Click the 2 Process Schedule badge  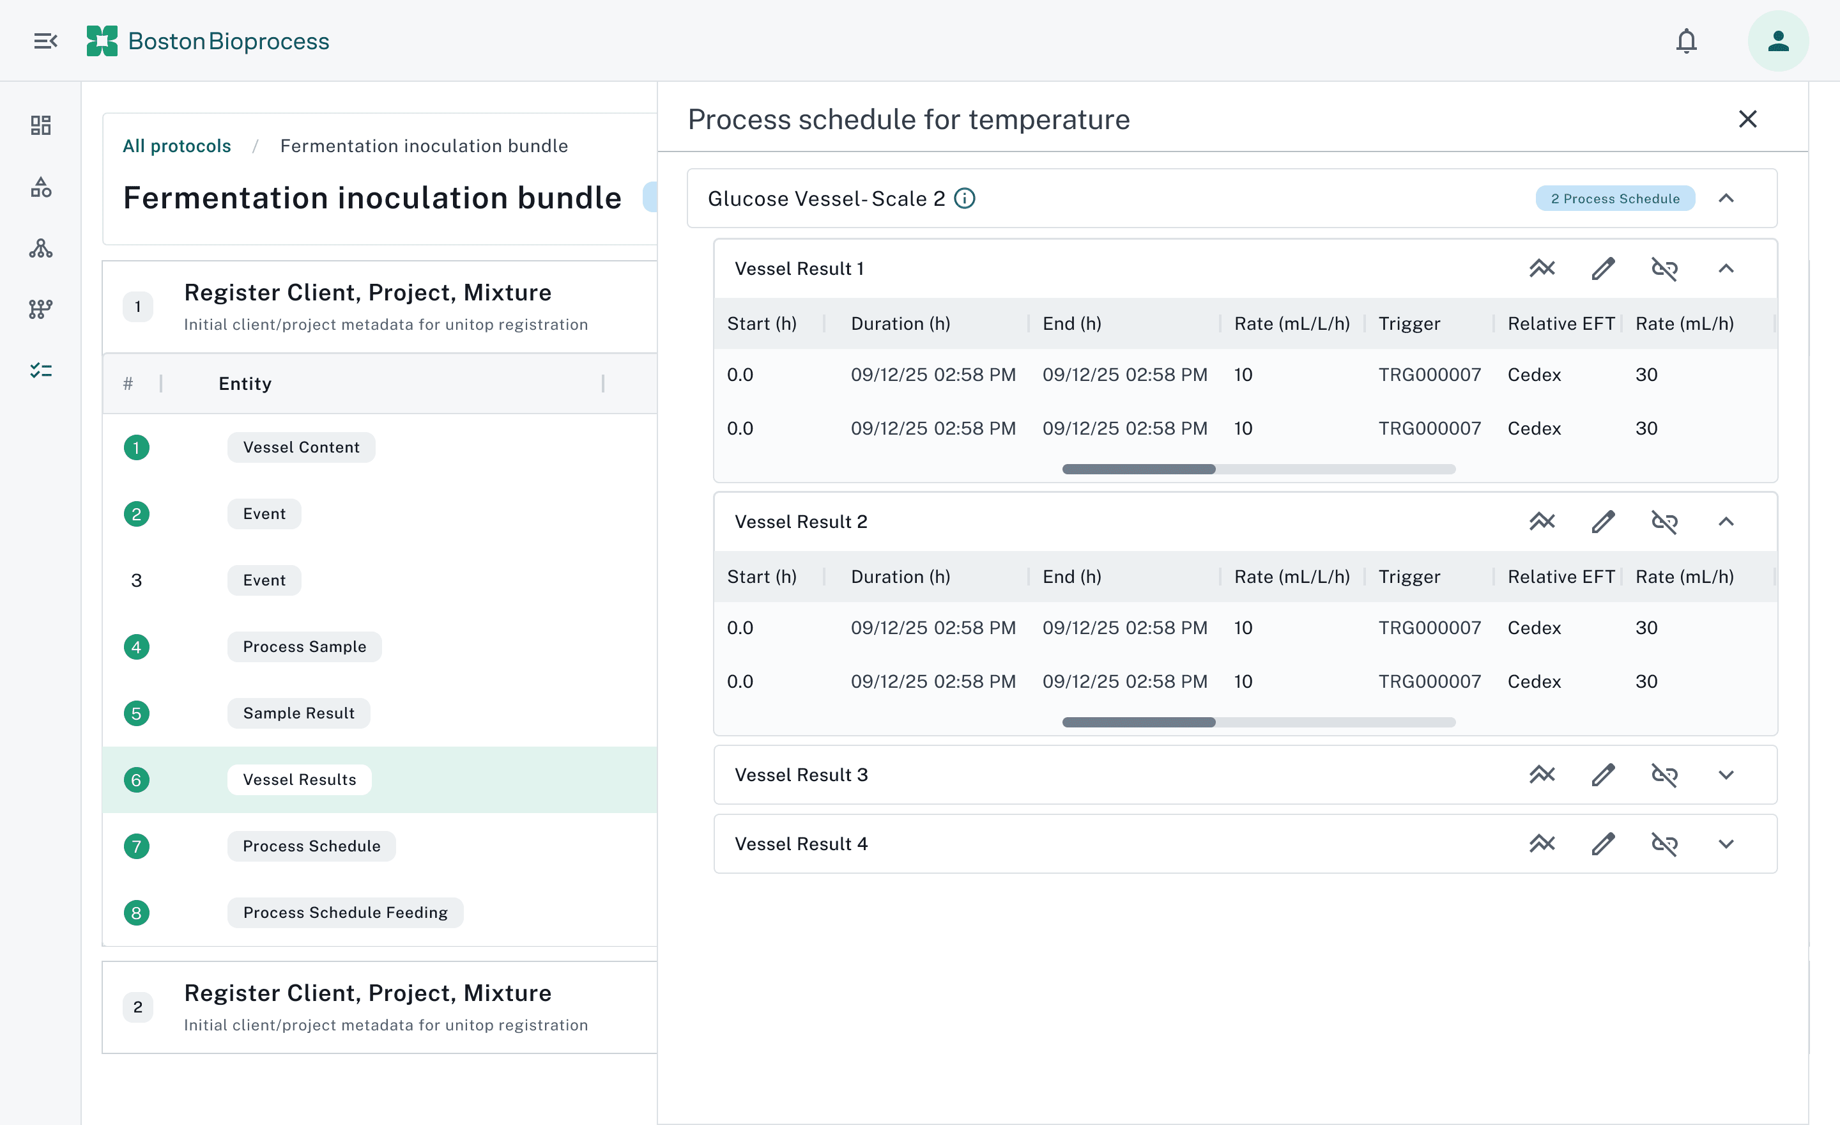click(x=1615, y=198)
